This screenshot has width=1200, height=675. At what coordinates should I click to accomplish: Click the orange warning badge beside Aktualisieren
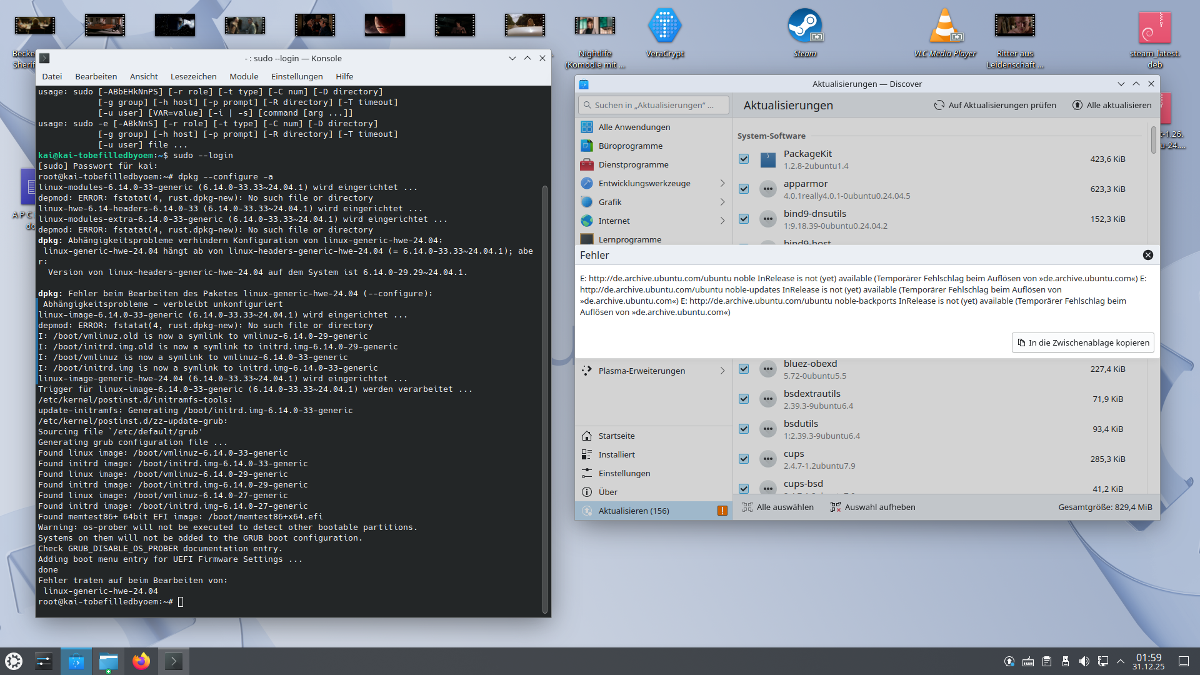(722, 511)
